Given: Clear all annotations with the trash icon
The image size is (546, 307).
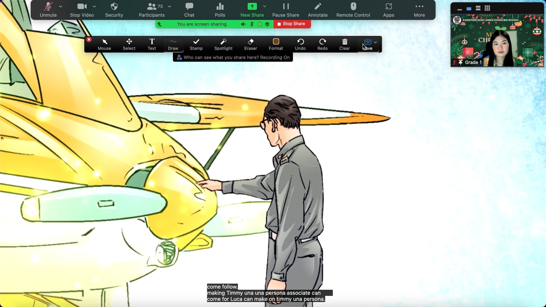Looking at the screenshot, I should coord(344,44).
